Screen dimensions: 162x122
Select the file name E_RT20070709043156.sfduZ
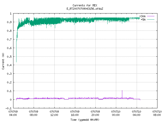(x=85, y=9)
